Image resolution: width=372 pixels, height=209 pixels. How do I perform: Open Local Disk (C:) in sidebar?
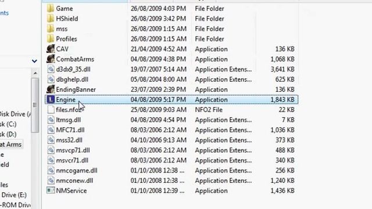(8, 124)
